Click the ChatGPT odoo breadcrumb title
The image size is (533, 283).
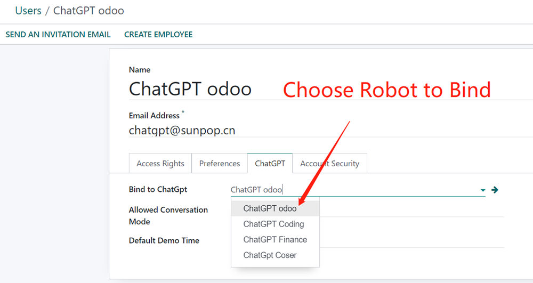pyautogui.click(x=88, y=10)
